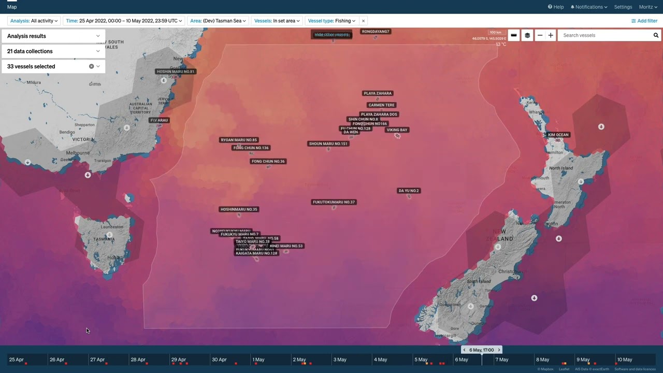Click port anchor icon east of Christchurch
This screenshot has height=373, width=663.
[534, 298]
